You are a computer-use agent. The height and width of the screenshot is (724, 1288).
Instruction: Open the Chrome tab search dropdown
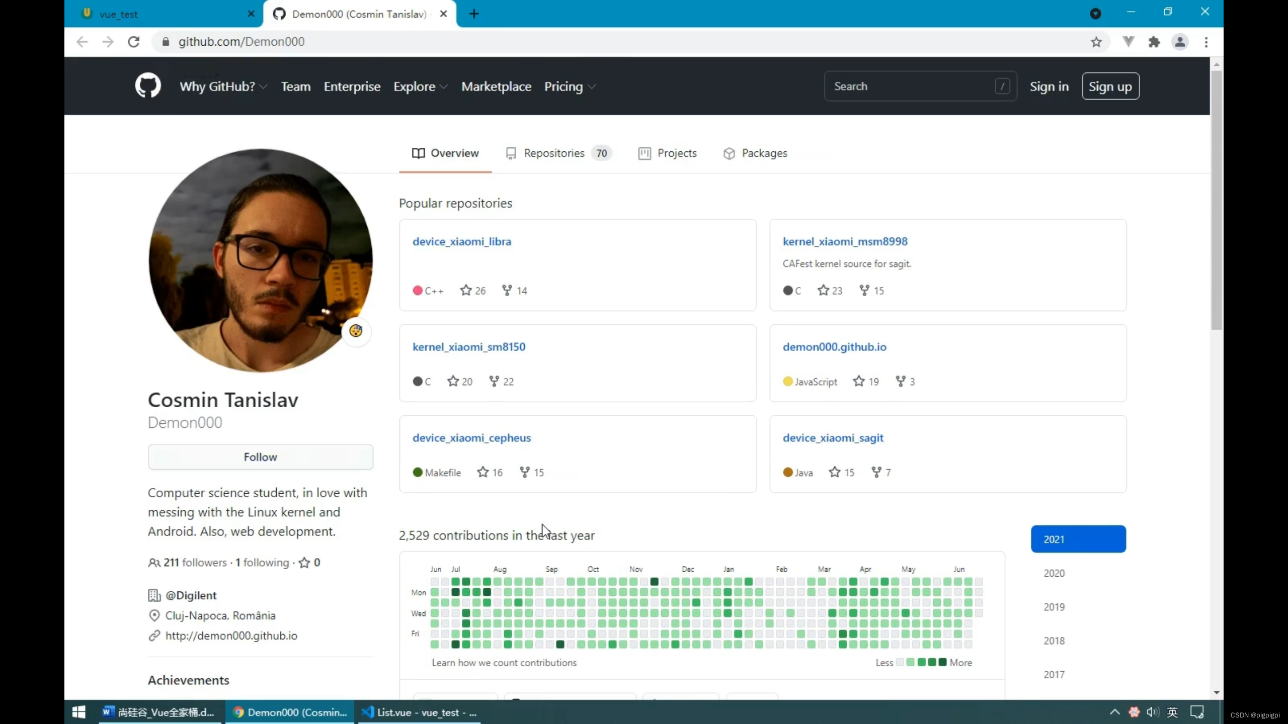click(x=1095, y=14)
